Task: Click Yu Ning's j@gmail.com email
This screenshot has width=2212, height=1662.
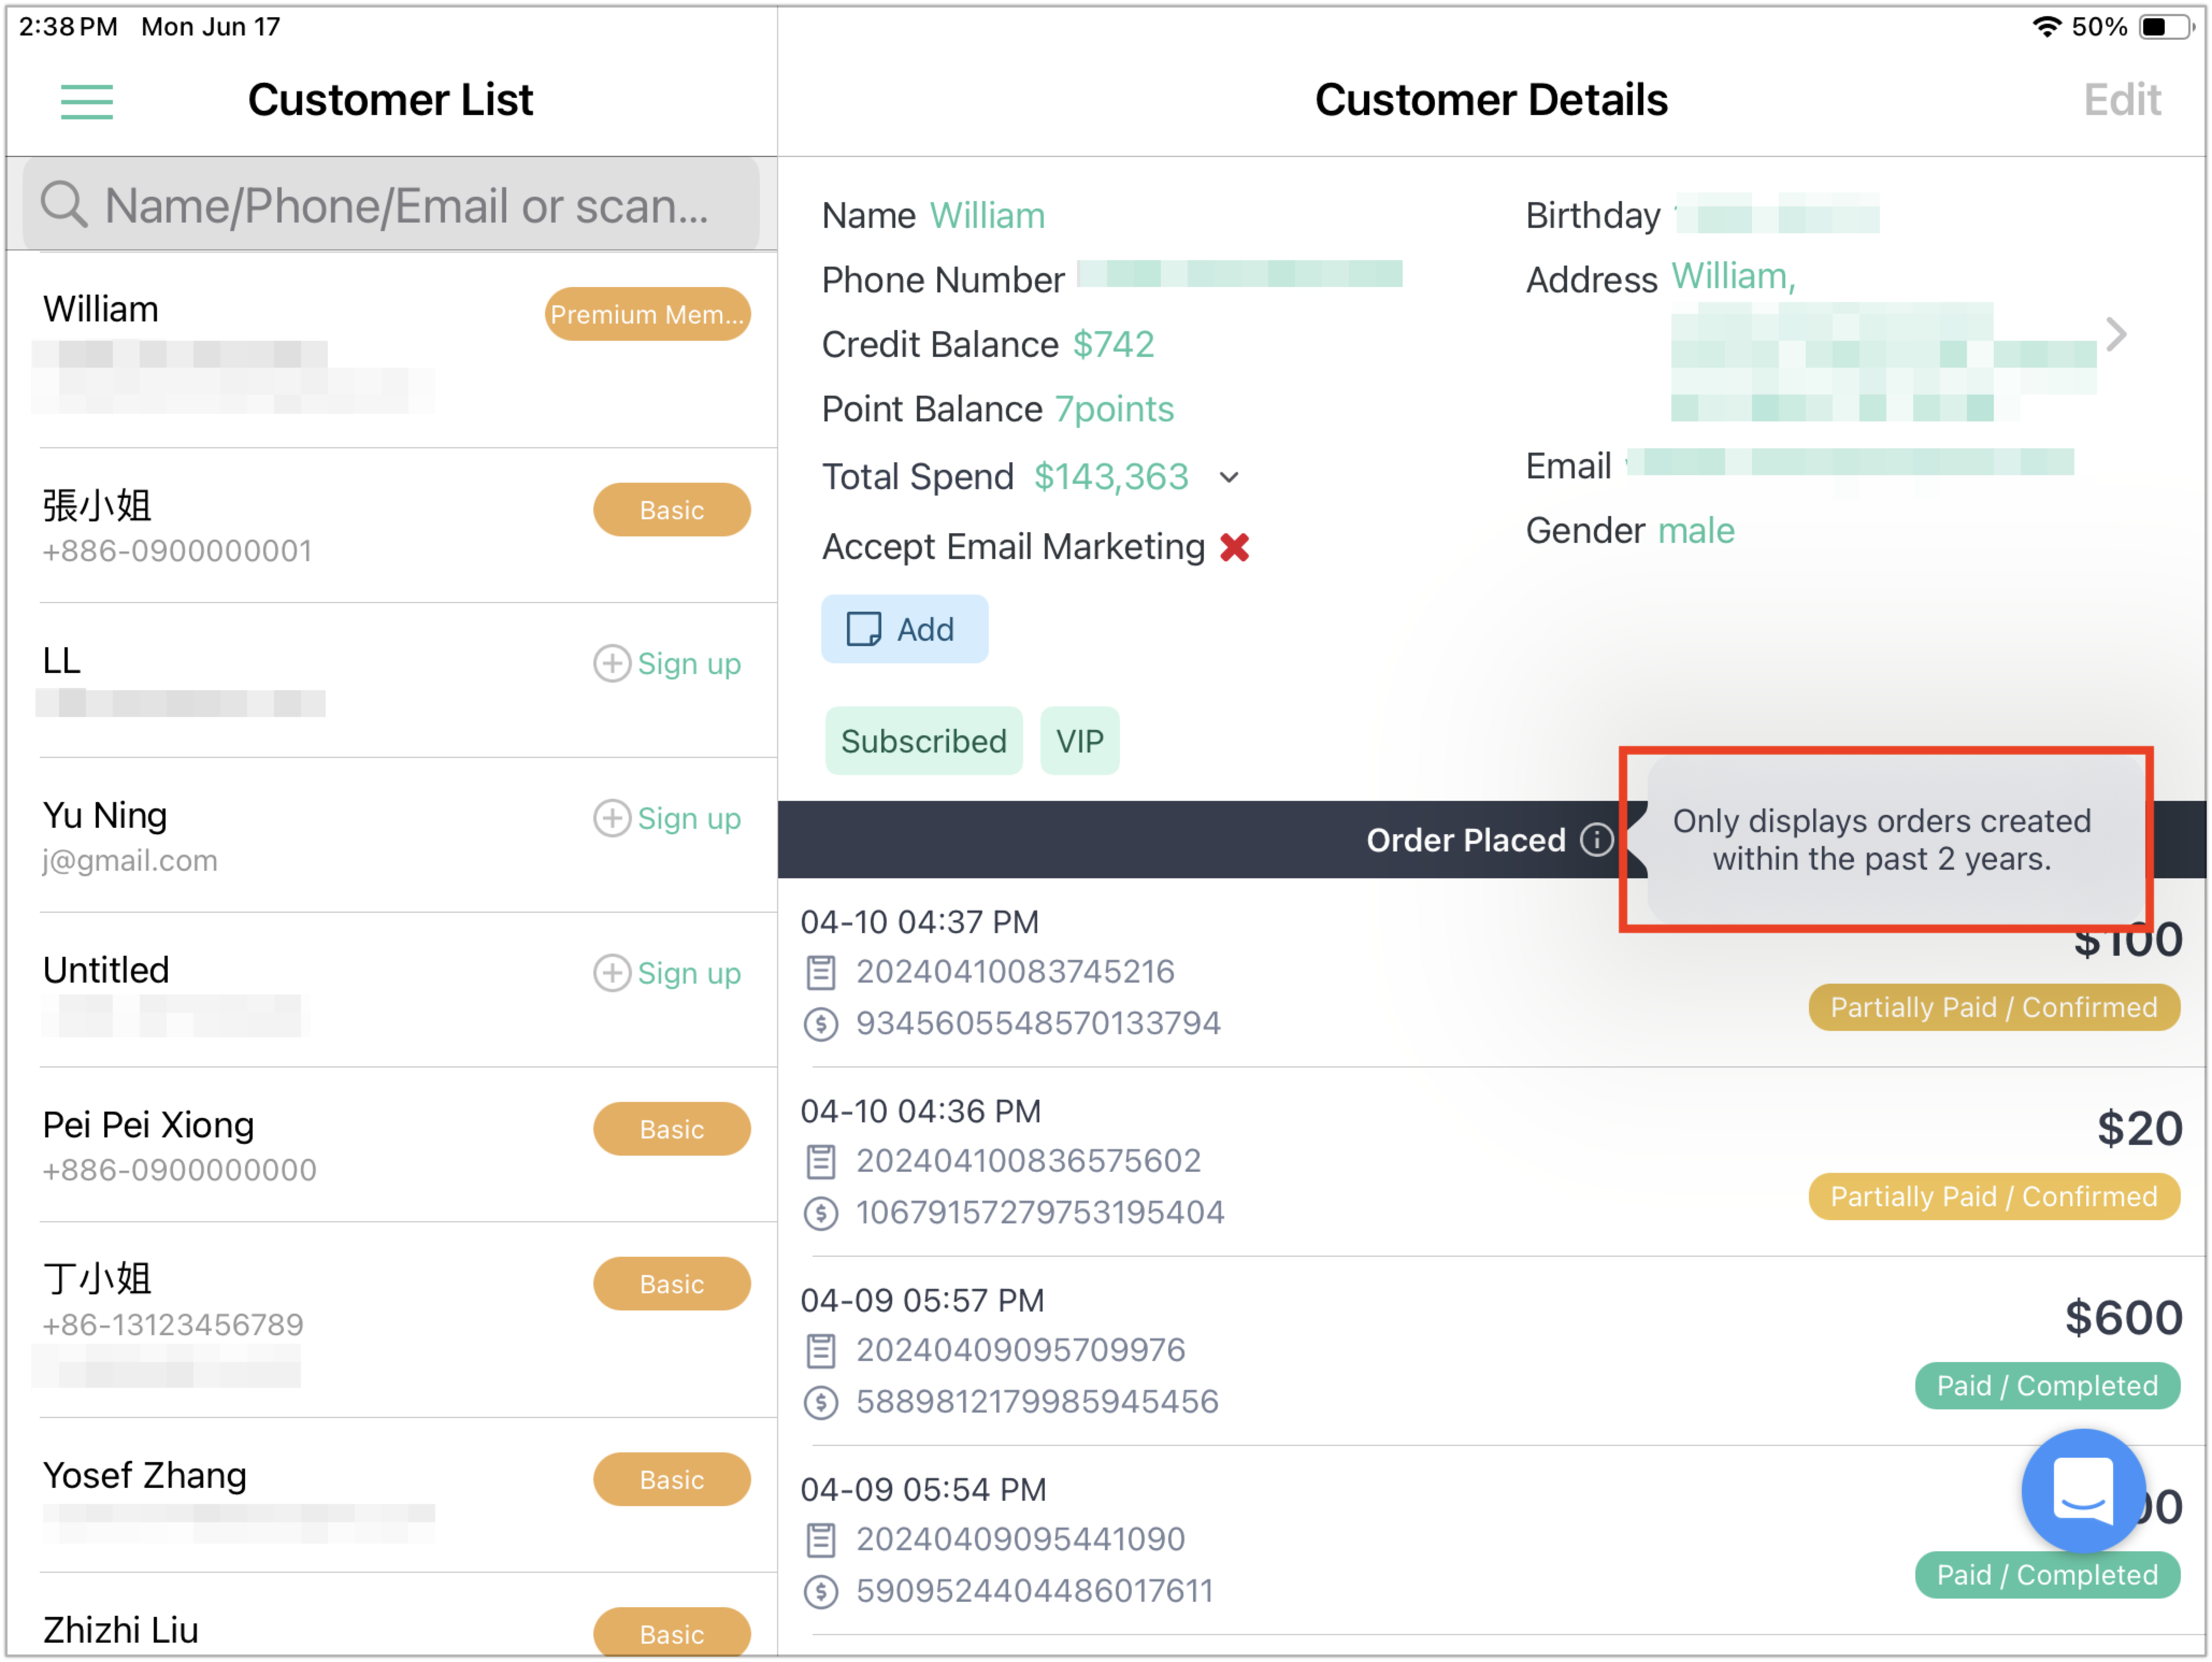Action: [130, 861]
